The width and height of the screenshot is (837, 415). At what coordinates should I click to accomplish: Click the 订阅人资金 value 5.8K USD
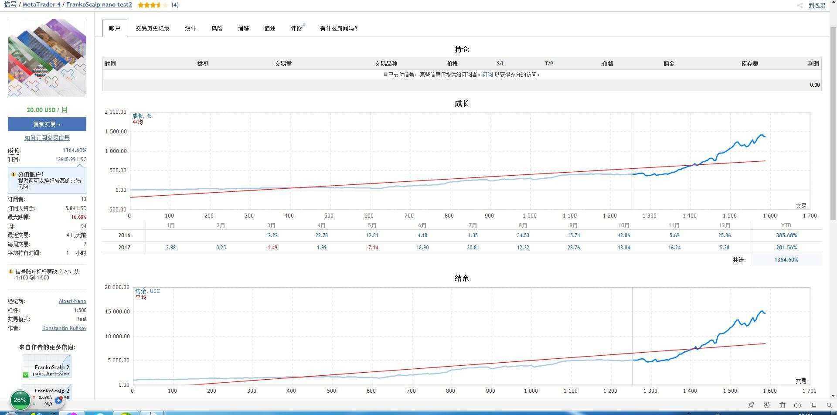[x=76, y=208]
